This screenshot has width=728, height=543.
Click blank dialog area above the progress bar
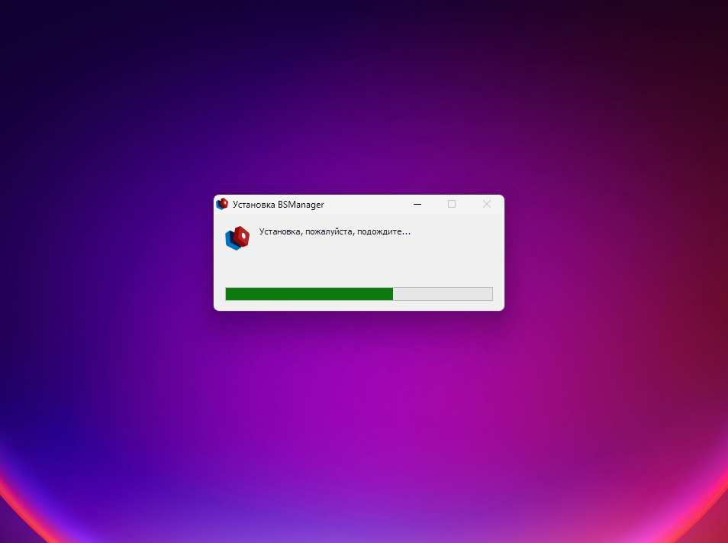point(359,263)
